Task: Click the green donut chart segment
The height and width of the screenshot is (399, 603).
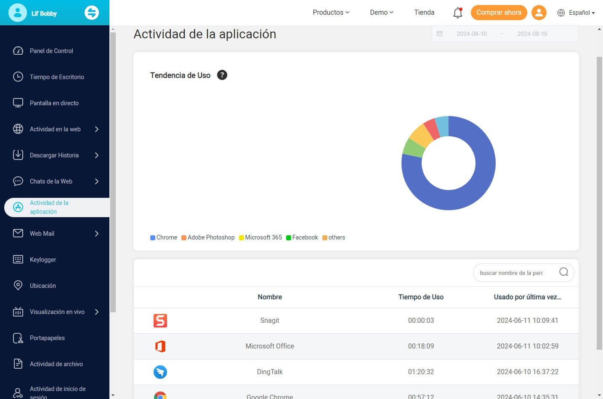Action: click(414, 148)
